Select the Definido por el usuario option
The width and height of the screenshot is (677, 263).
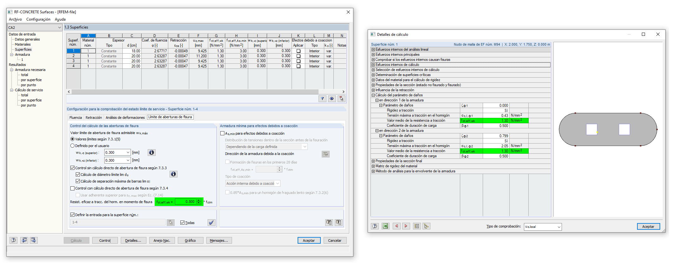[x=73, y=146]
